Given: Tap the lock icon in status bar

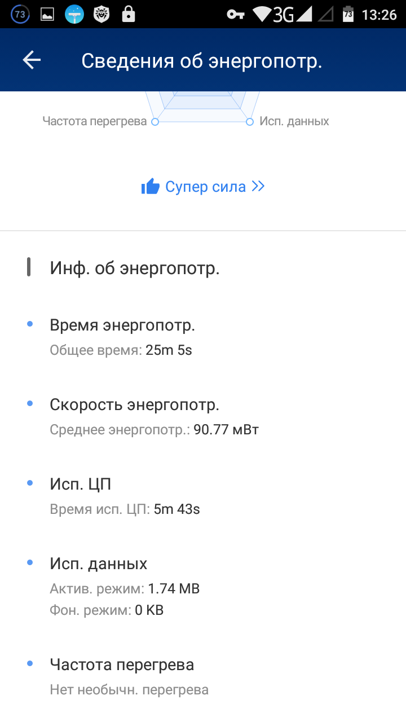Looking at the screenshot, I should pyautogui.click(x=129, y=15).
